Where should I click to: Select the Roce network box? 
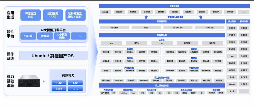(x=133, y=93)
